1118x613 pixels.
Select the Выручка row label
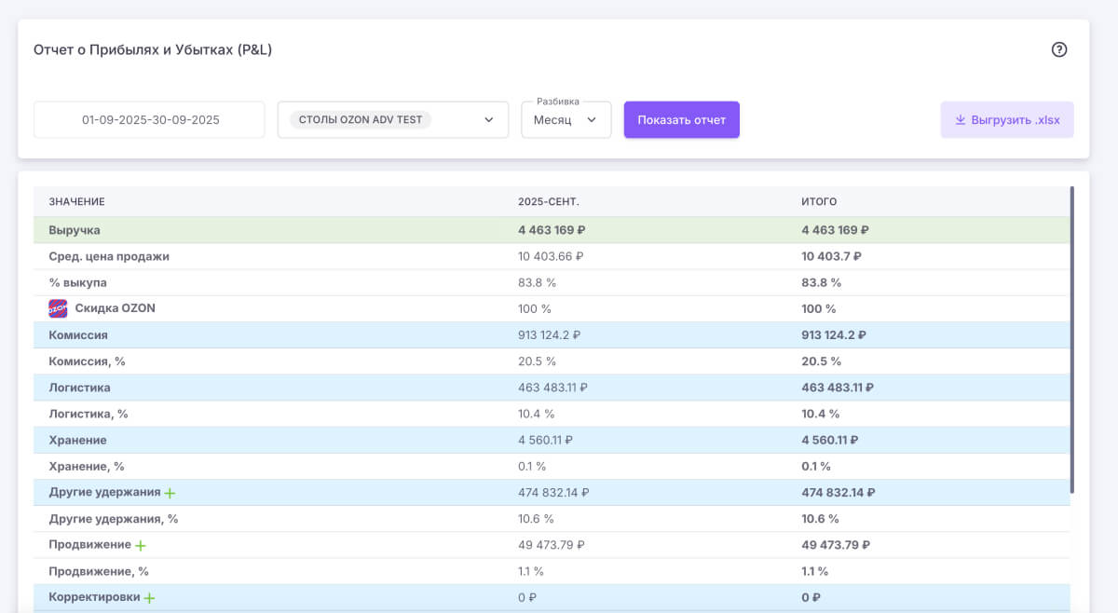tap(75, 230)
